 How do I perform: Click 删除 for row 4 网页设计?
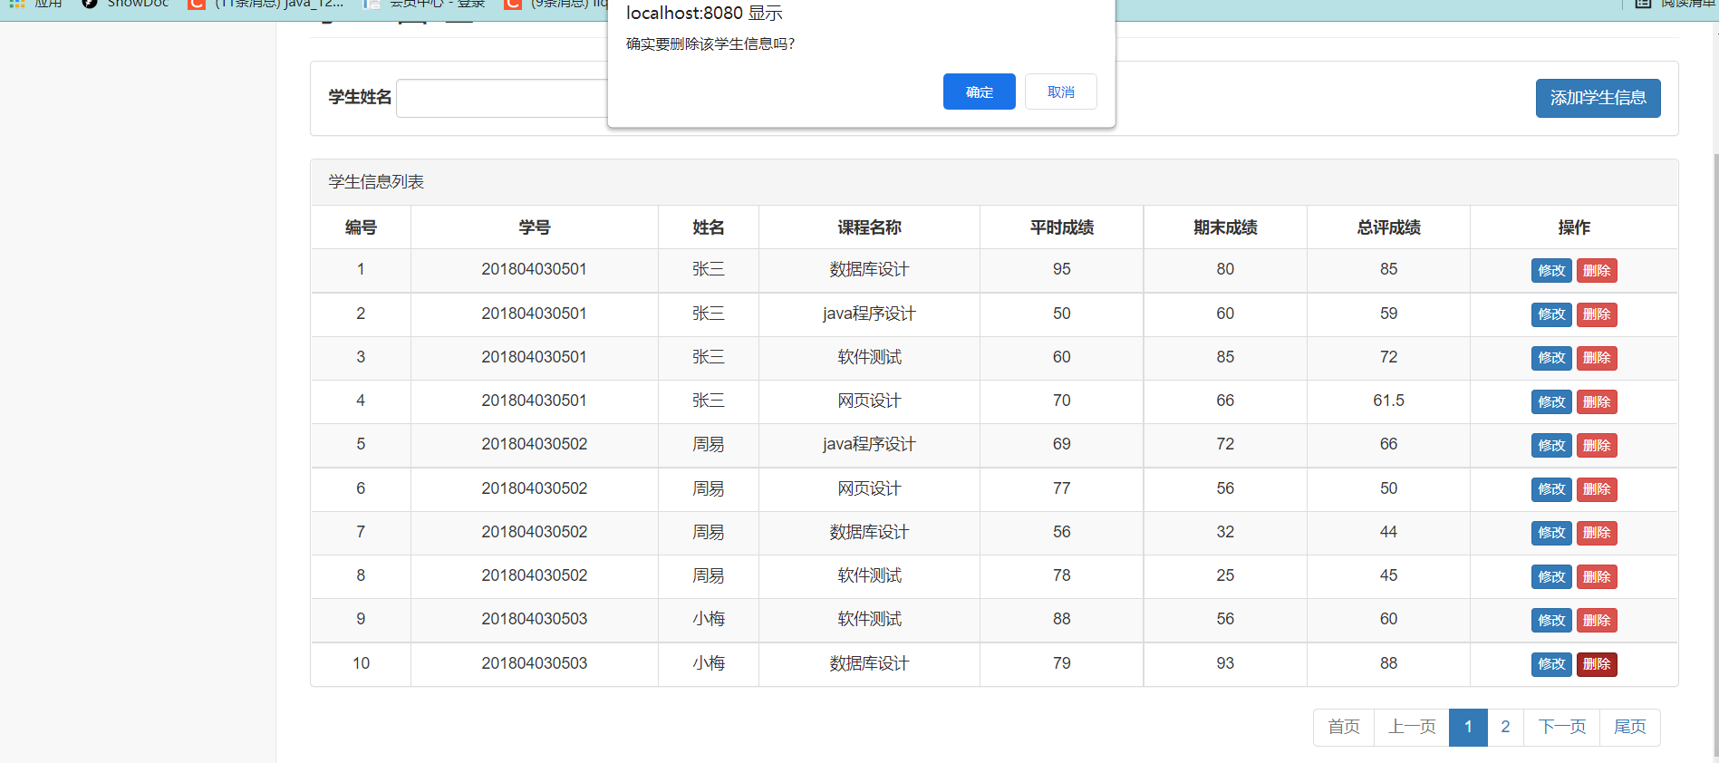pyautogui.click(x=1597, y=401)
